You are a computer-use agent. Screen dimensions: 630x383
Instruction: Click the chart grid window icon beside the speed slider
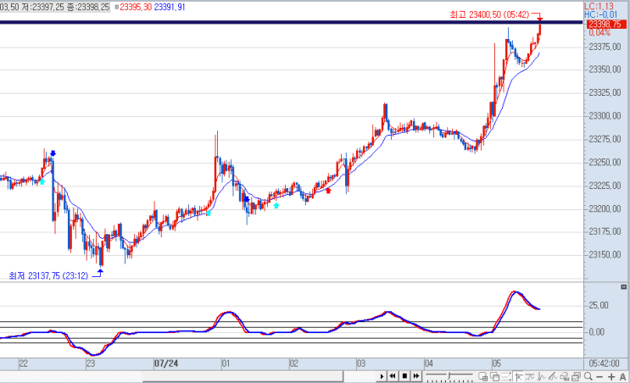(483, 376)
